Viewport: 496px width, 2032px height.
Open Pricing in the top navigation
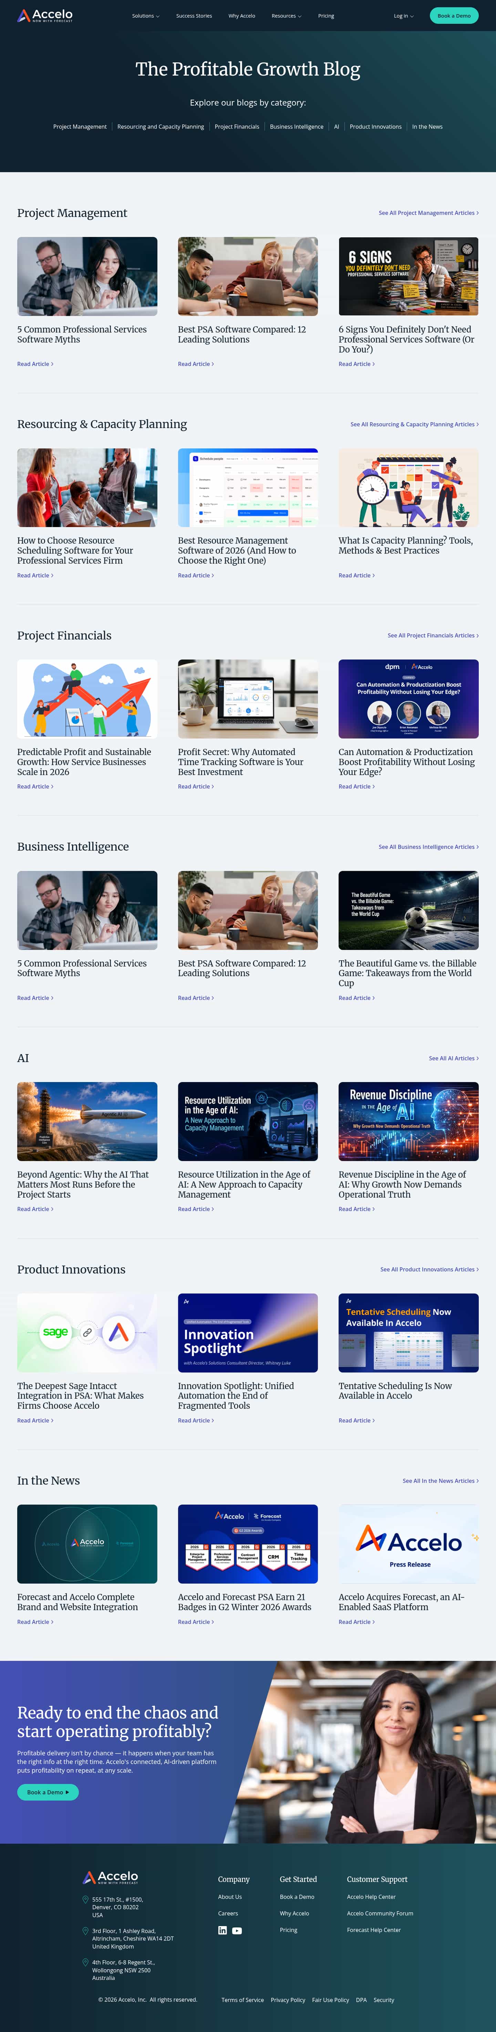[326, 16]
